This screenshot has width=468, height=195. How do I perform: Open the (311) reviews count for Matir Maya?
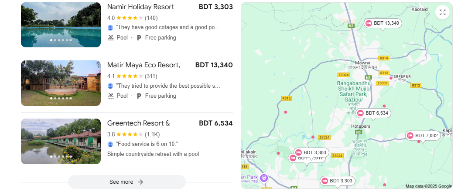tap(151, 76)
